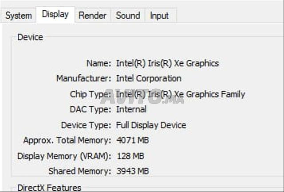Click the Intel(R) Iris(R) Xe Graphics name value
Image resolution: width=284 pixels, height=192 pixels.
[167, 63]
